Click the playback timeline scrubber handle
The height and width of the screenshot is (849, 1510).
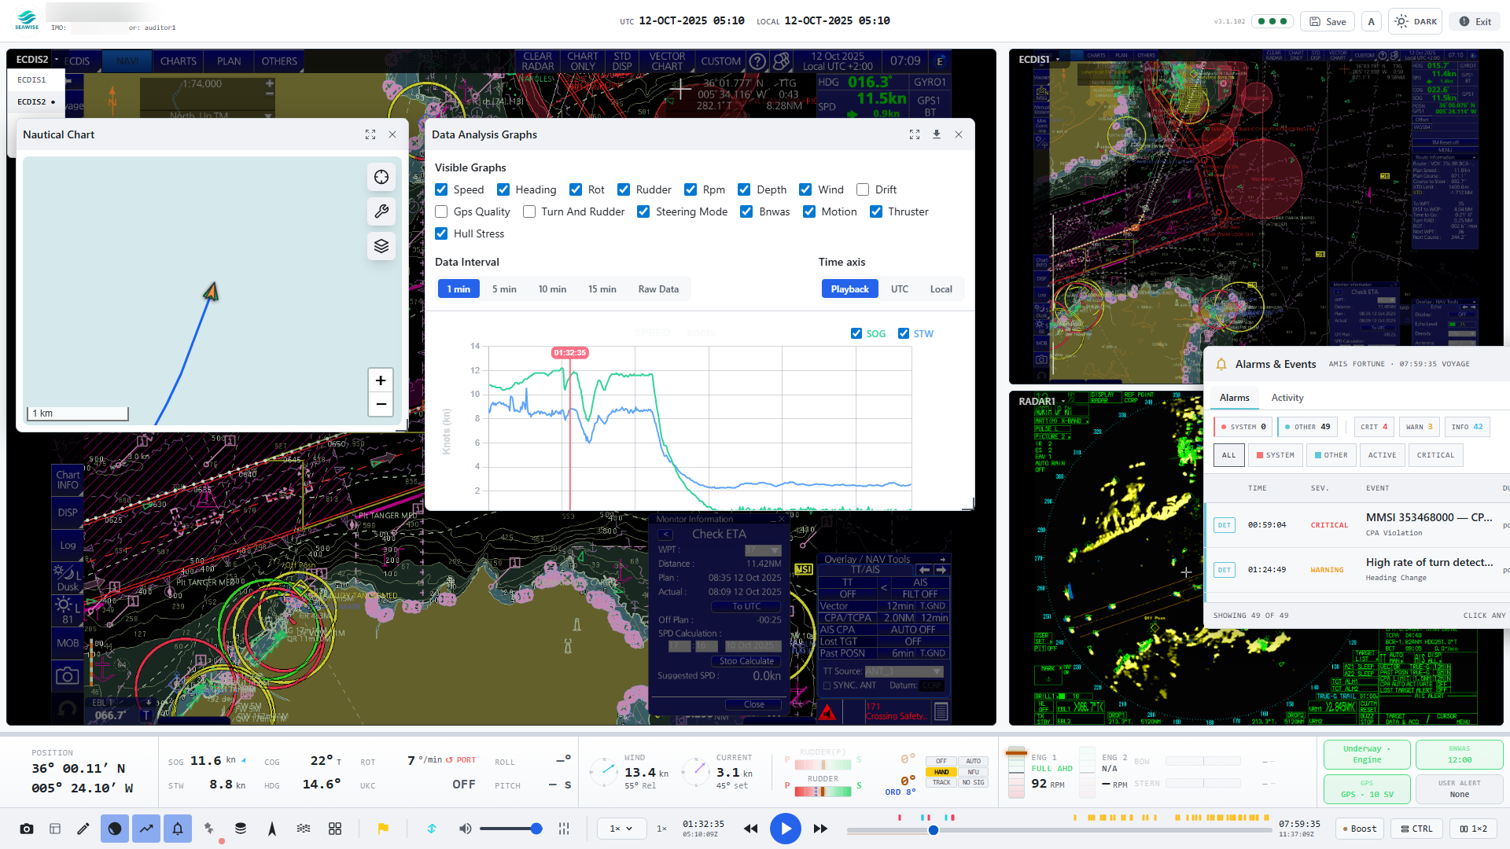click(x=934, y=830)
